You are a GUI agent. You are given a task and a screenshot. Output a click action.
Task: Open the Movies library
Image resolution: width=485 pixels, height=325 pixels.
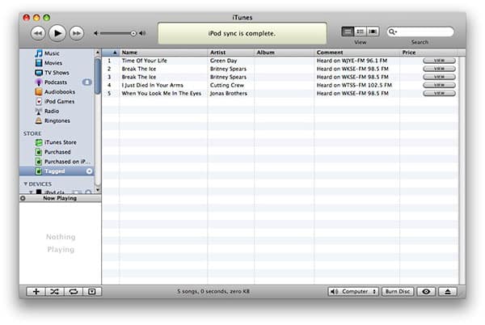tap(53, 63)
